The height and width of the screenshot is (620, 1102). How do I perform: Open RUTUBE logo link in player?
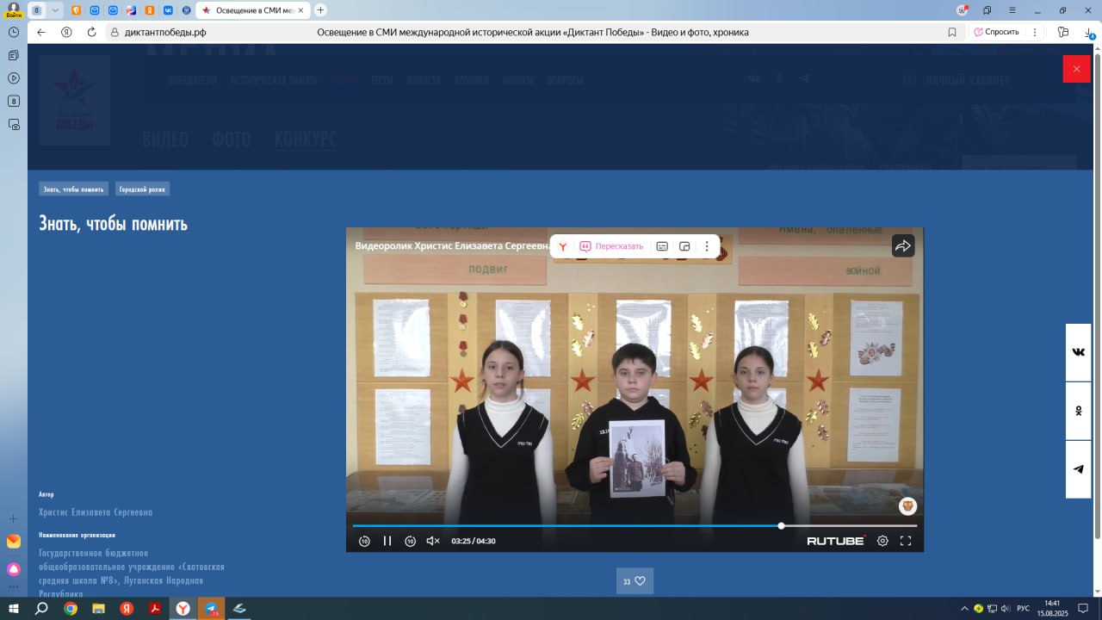(x=836, y=541)
